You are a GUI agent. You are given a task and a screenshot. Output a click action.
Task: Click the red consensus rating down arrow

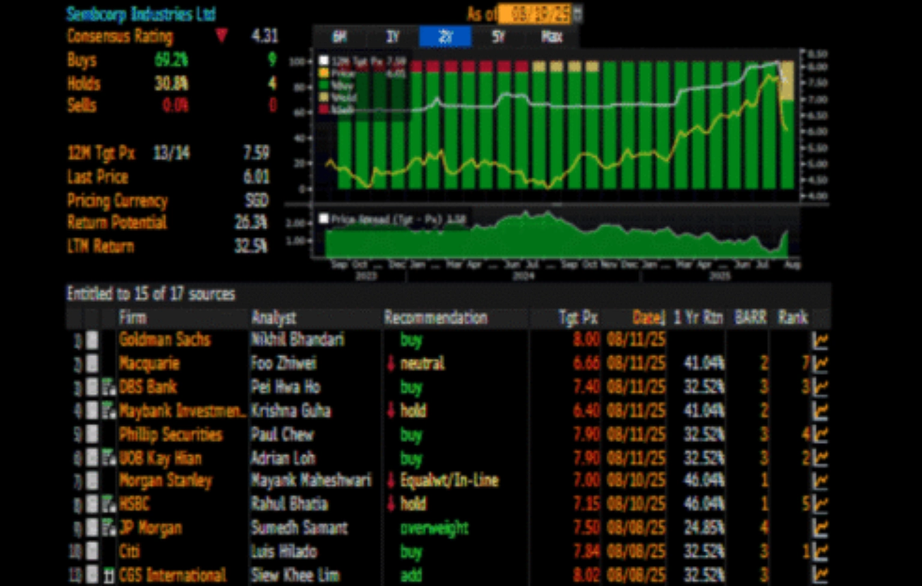click(x=221, y=36)
